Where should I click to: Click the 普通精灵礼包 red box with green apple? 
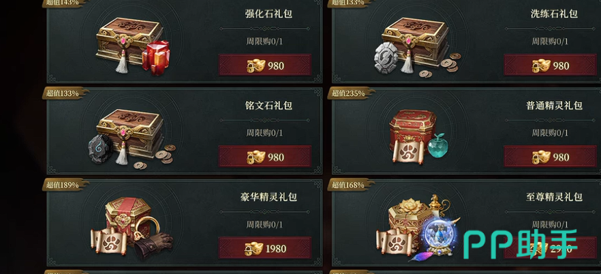pyautogui.click(x=418, y=137)
